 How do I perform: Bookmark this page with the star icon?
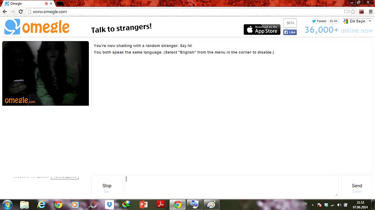click(x=353, y=12)
